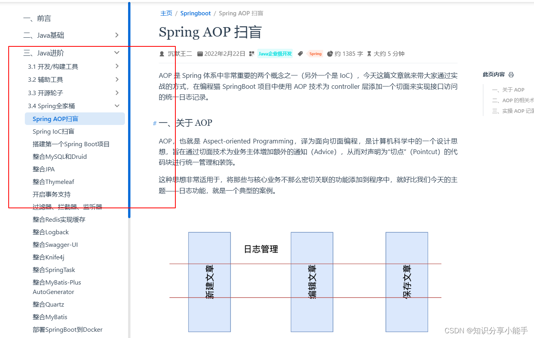The width and height of the screenshot is (534, 338).
Task: Collapse the 3.4 Spring全家桶 section chevron
Action: 117,105
